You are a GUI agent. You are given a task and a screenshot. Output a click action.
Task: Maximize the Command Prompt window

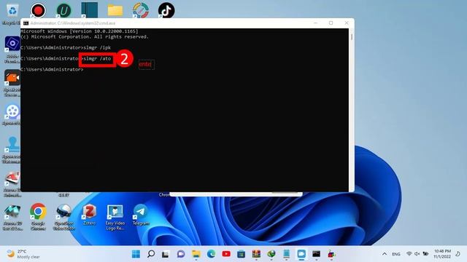tap(331, 23)
